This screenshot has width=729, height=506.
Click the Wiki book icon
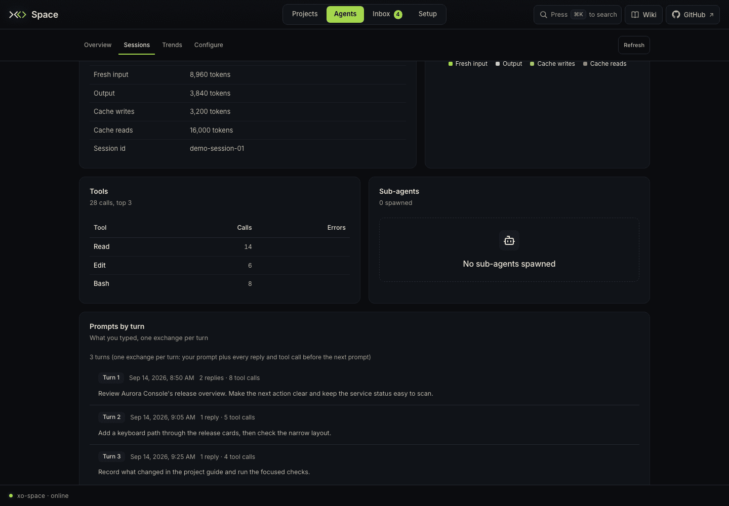[635, 15]
